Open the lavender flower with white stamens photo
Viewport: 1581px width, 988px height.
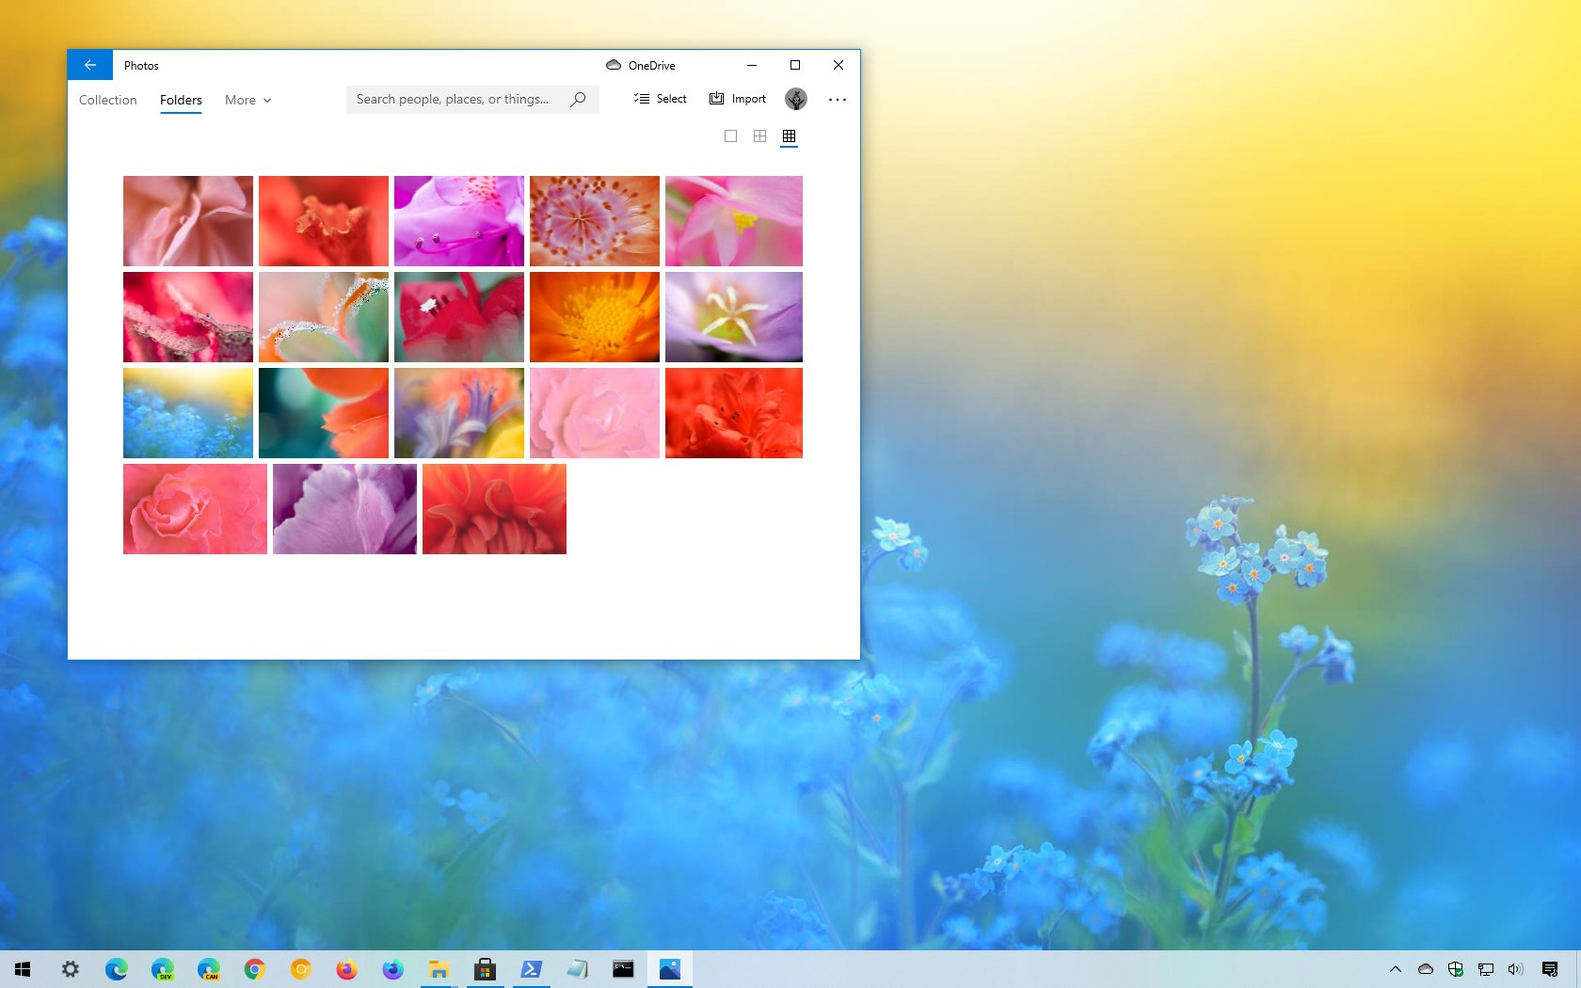pyautogui.click(x=734, y=317)
